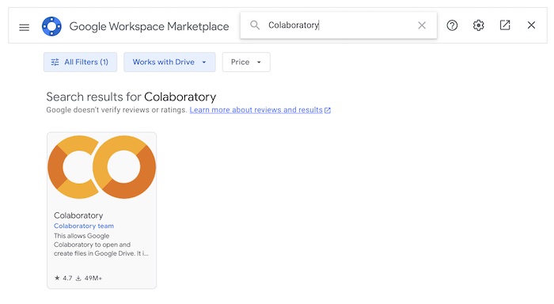Open the Colaboratory team developer link
Image resolution: width=554 pixels, height=304 pixels.
click(x=84, y=226)
